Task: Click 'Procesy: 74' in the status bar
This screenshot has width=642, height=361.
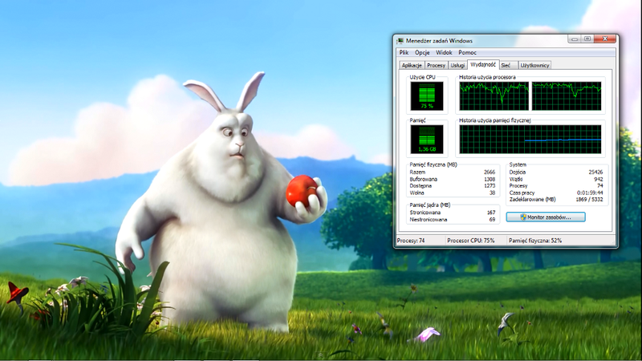Action: pyautogui.click(x=411, y=241)
